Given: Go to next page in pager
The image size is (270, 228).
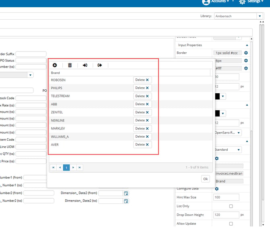Looking at the screenshot, I should coord(73,167).
